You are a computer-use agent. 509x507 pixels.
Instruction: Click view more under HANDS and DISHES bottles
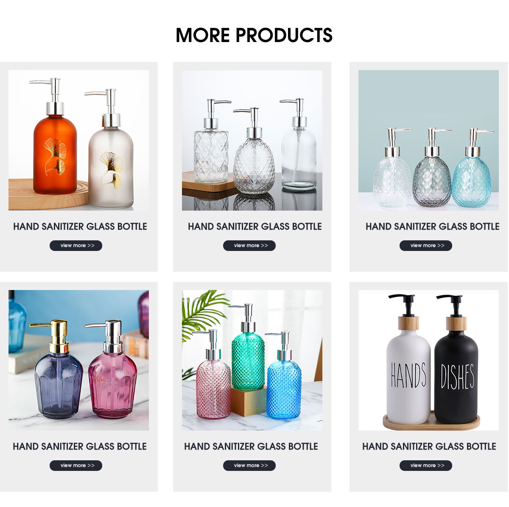[x=426, y=465]
